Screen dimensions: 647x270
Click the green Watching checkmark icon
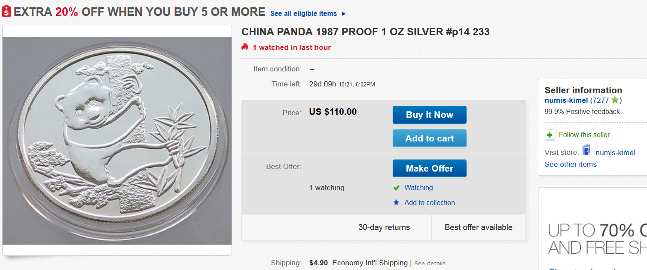pyautogui.click(x=397, y=188)
